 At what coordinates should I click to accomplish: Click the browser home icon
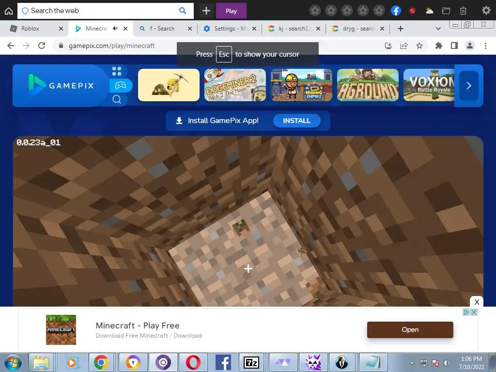tap(9, 11)
